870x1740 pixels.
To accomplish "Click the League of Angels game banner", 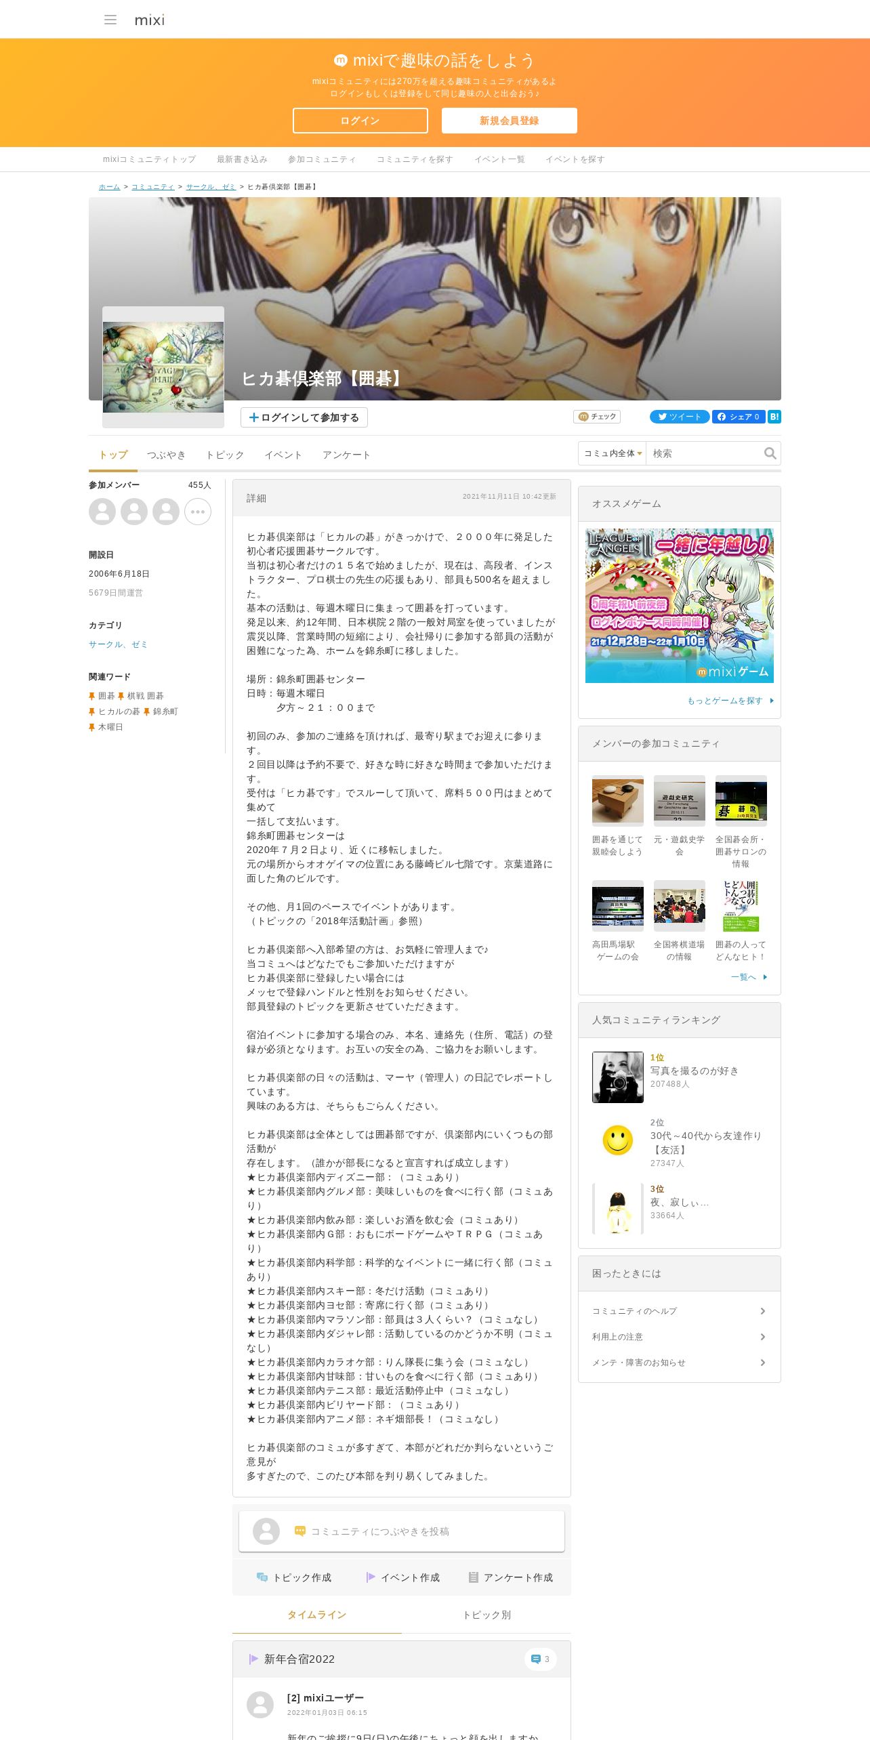I will [x=680, y=606].
